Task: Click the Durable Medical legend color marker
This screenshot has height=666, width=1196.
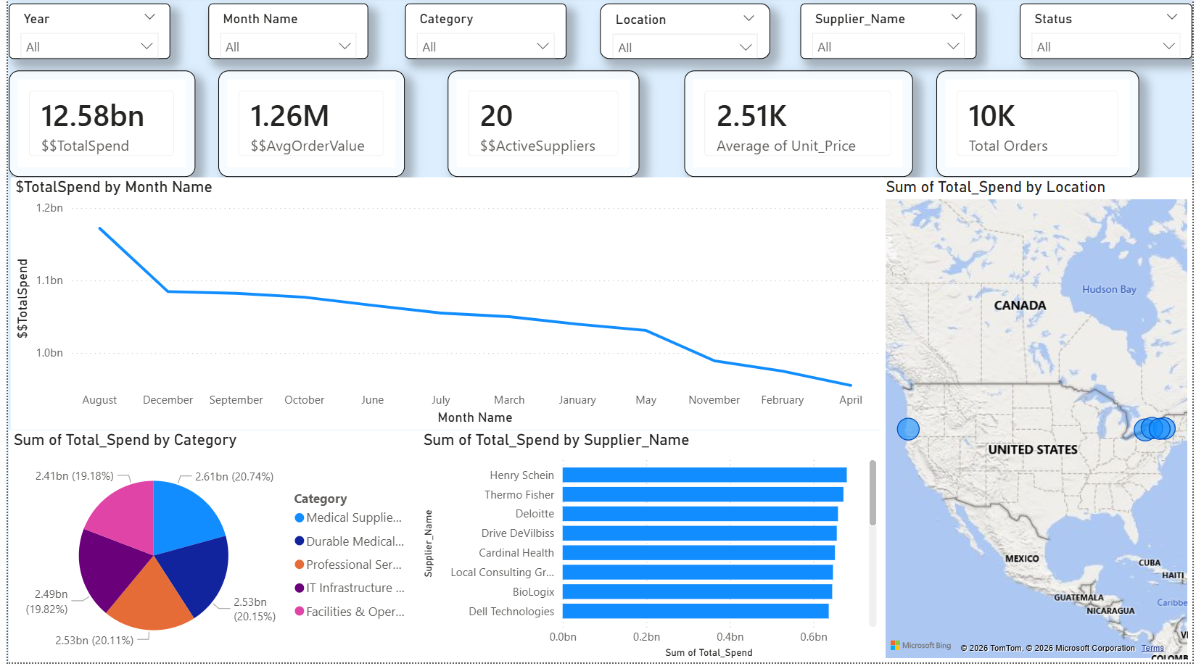Action: pos(300,541)
